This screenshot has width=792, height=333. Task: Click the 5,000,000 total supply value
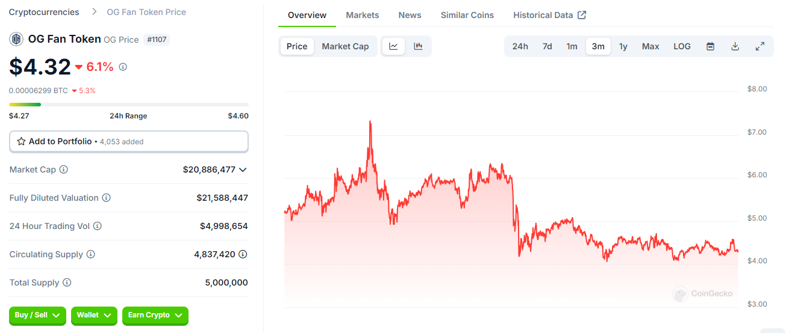pos(226,283)
